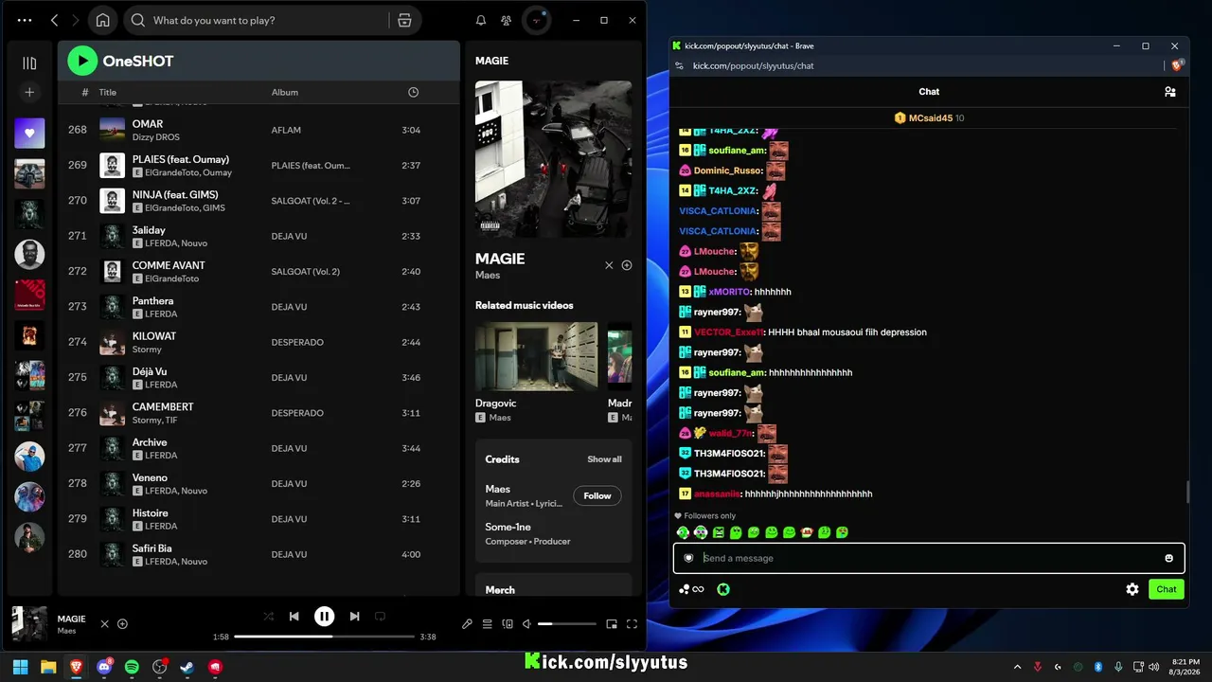Skip to the next track
This screenshot has width=1212, height=682.
pos(354,617)
